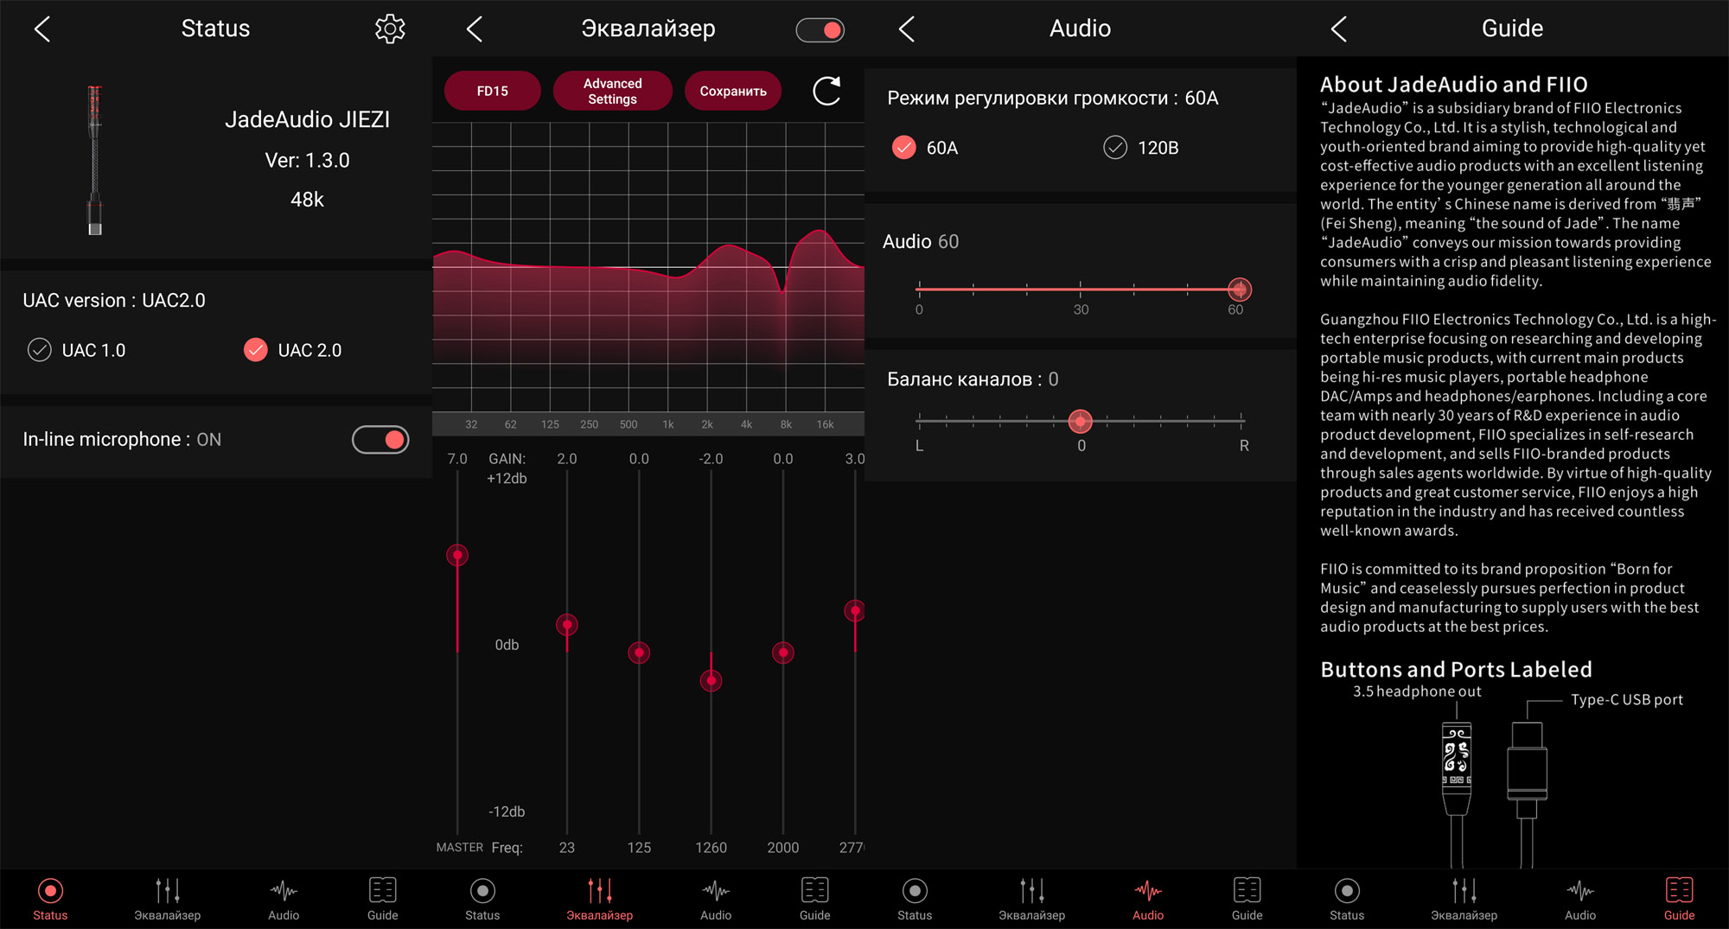Viewport: 1729px width, 929px height.
Task: Tap active Audio tab on Audio screen
Action: coord(1148,899)
